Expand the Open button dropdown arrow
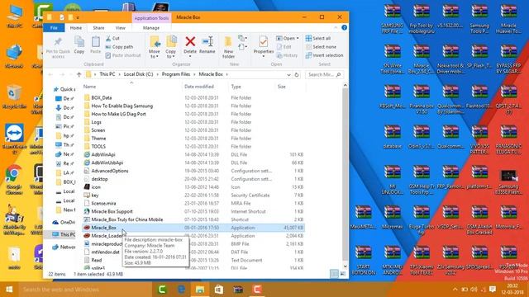The width and height of the screenshot is (529, 297). tap(298, 39)
